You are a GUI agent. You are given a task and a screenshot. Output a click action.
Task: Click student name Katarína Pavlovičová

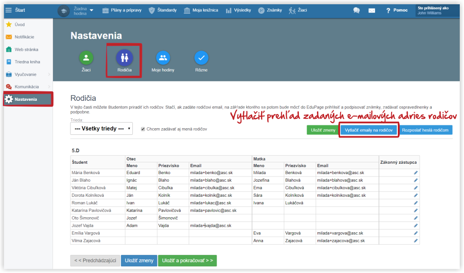pos(91,211)
